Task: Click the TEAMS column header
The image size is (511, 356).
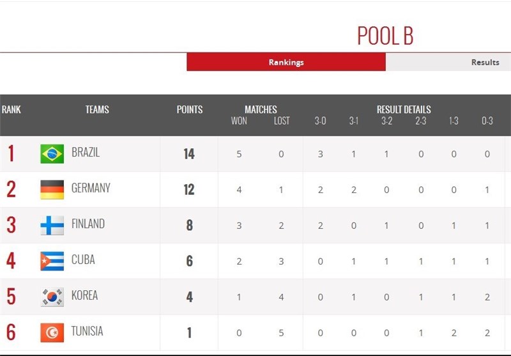Action: (x=97, y=109)
